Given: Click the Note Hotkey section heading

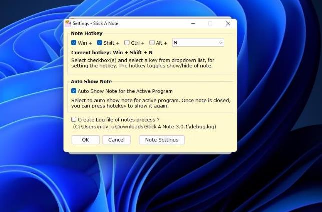Looking at the screenshot, I should point(86,33).
